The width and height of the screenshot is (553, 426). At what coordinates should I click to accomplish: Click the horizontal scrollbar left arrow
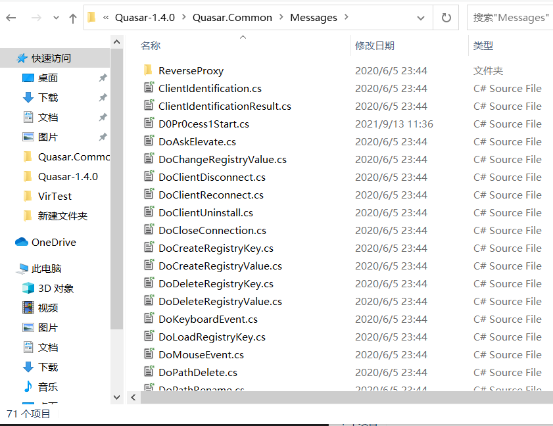(133, 398)
